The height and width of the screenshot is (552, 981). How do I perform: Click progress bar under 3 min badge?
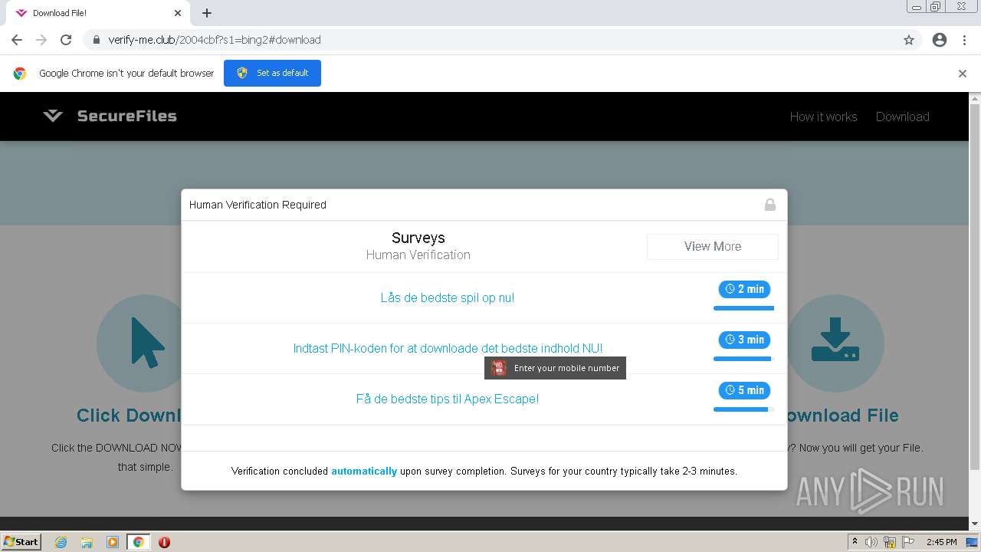(743, 359)
